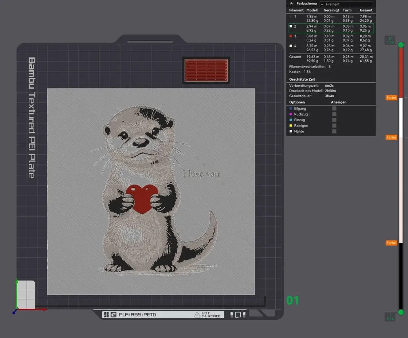Click the Gesamt summary row label
This screenshot has width=408, height=338.
click(295, 57)
